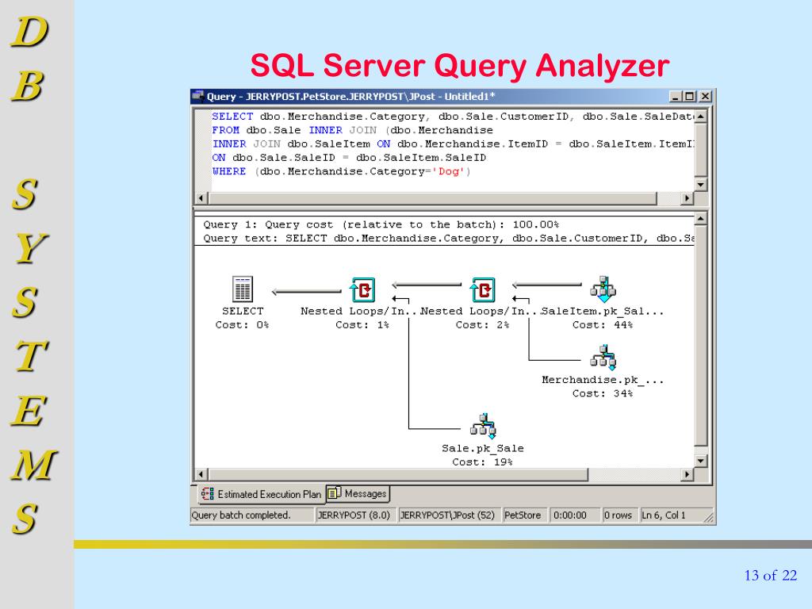Click the 'Cost: 34%' label

pos(603,393)
